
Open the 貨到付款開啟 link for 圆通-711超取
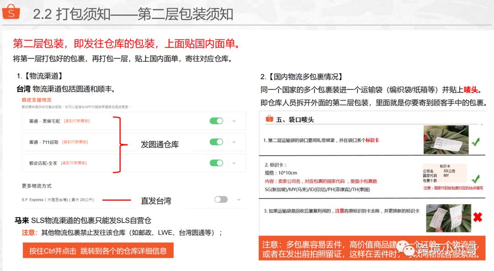tap(75, 142)
